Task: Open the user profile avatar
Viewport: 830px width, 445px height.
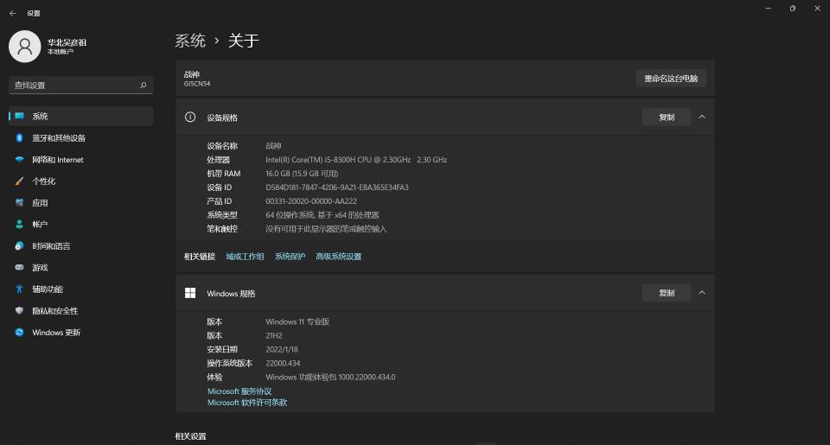Action: coord(25,47)
